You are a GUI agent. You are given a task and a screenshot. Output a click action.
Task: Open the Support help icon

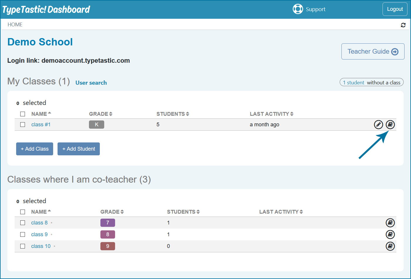[x=298, y=9]
